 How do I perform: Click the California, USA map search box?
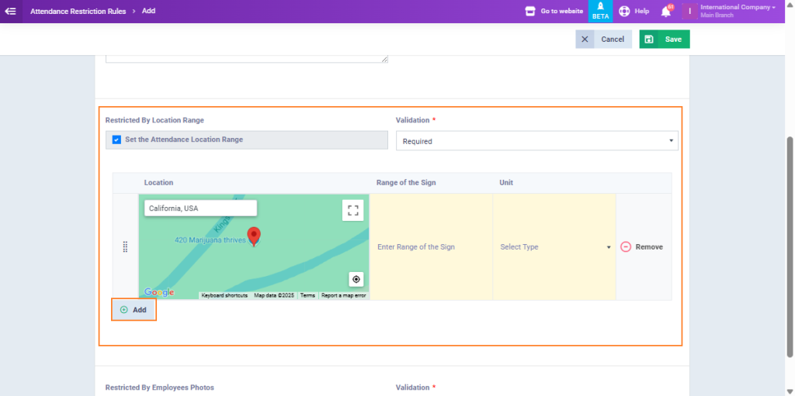[x=200, y=208]
